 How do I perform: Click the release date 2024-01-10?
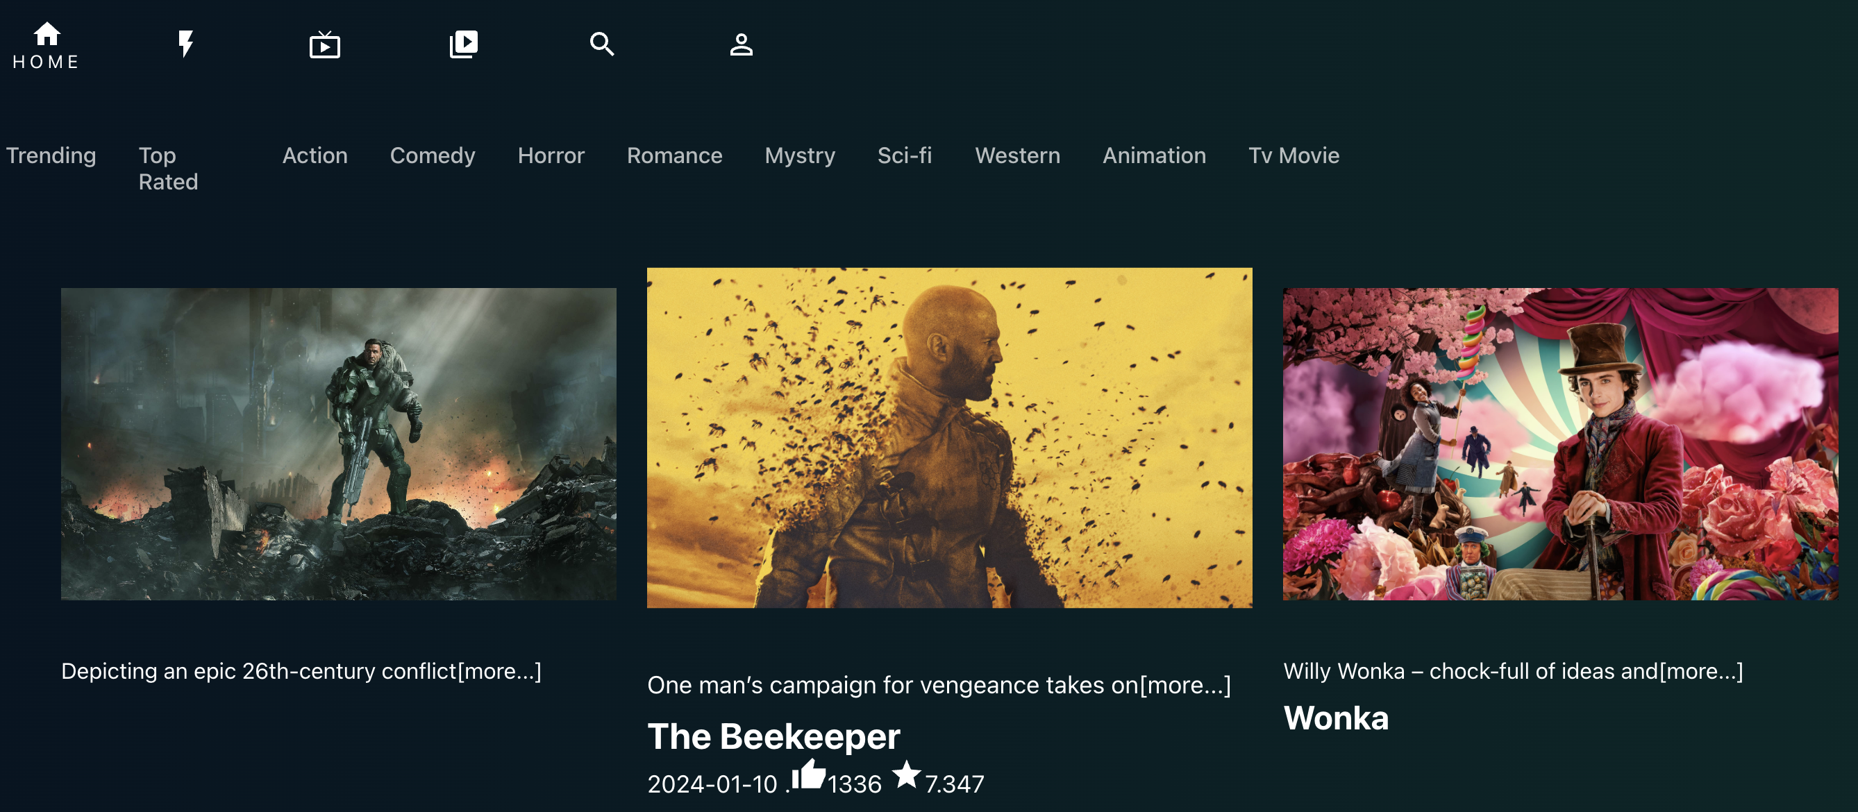(712, 784)
